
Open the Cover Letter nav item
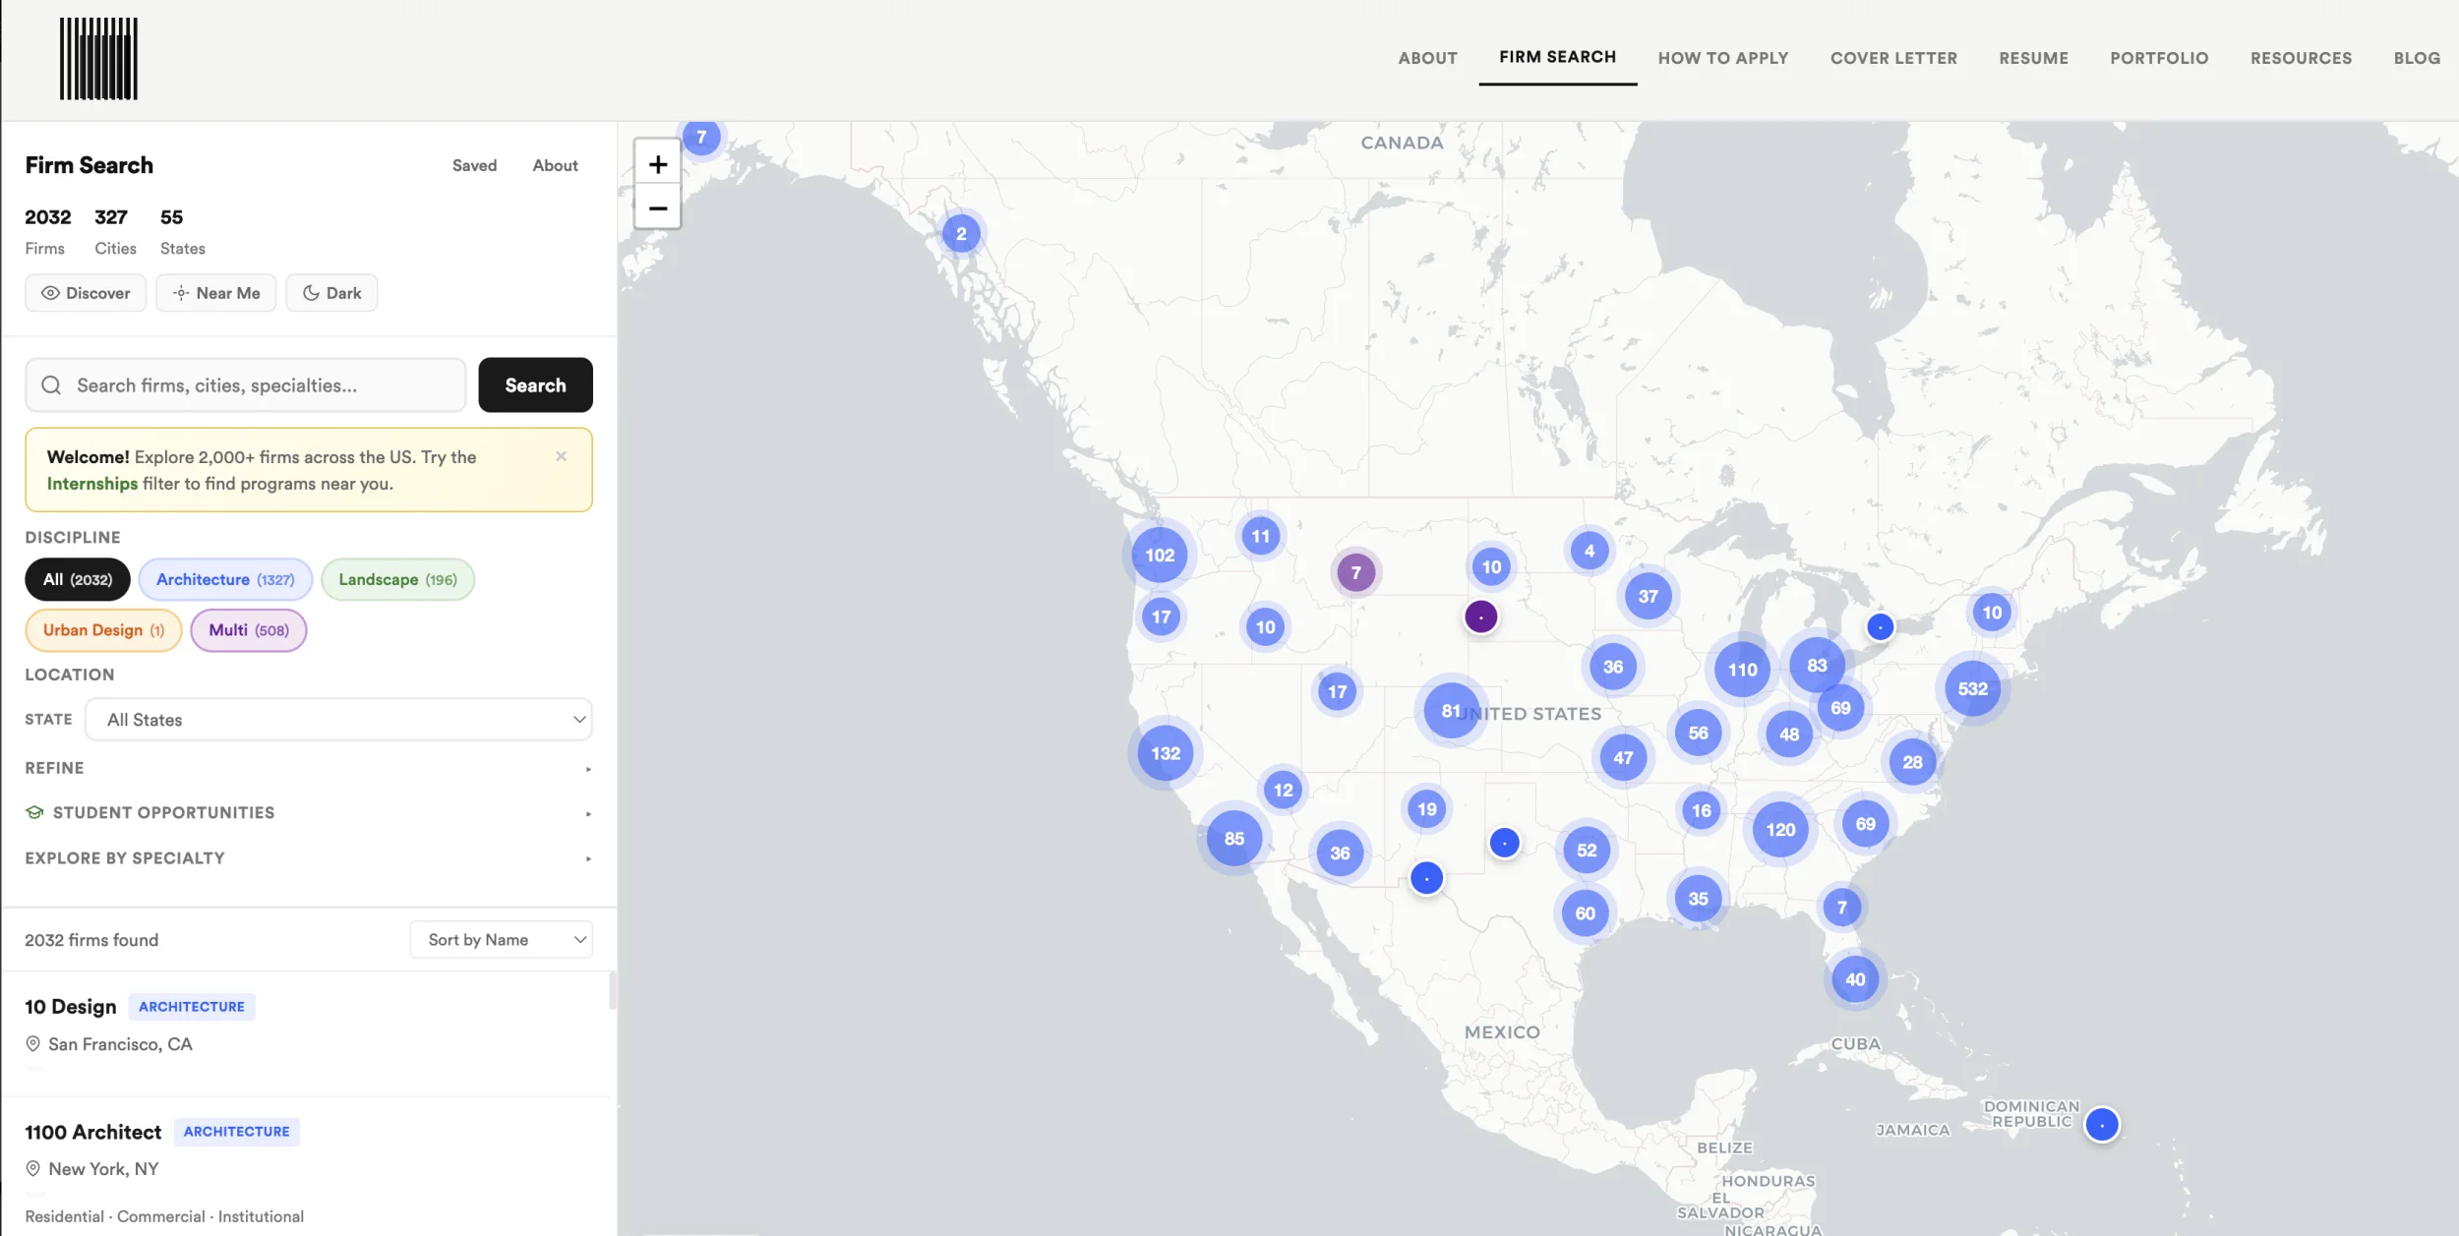point(1893,58)
